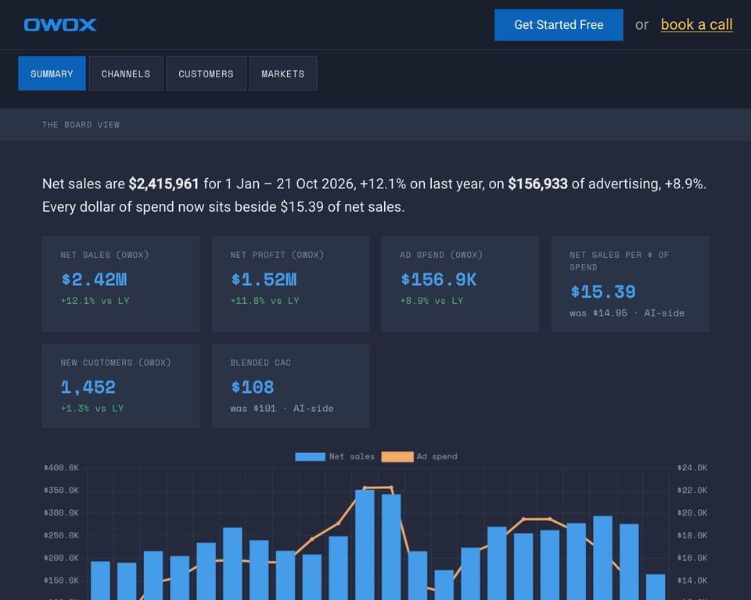Click the $1.52M net profit value
The image size is (751, 600).
pos(264,280)
